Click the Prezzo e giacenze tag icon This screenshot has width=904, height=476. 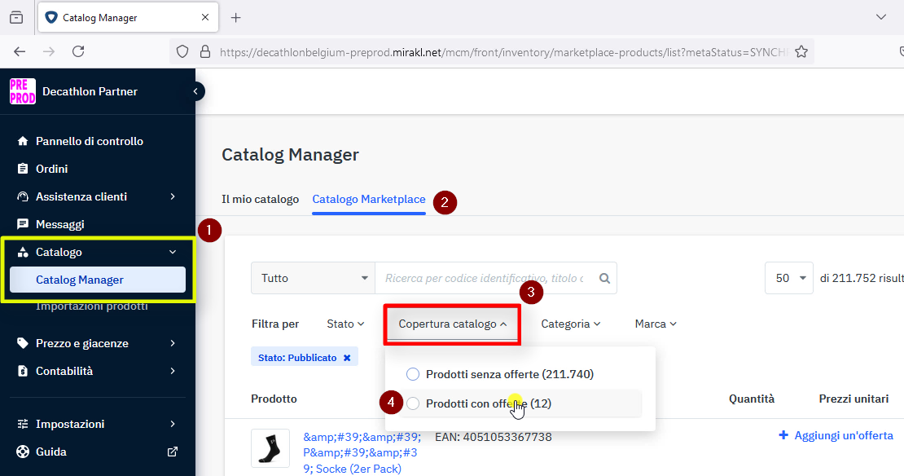point(23,343)
